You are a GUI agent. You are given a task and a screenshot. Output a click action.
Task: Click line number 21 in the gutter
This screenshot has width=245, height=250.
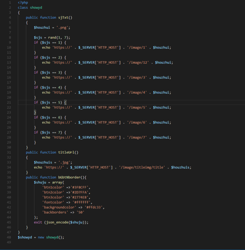click(9, 102)
